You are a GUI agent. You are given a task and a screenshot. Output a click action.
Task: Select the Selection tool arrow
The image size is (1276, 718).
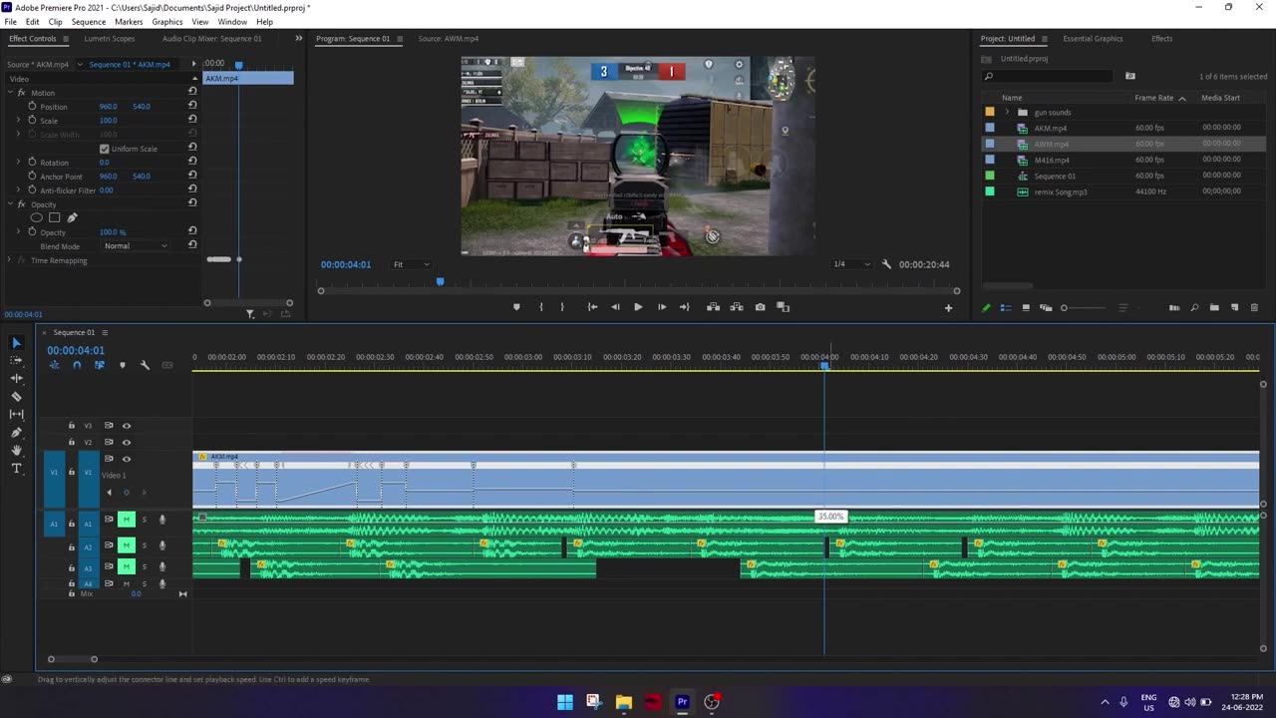pos(16,342)
